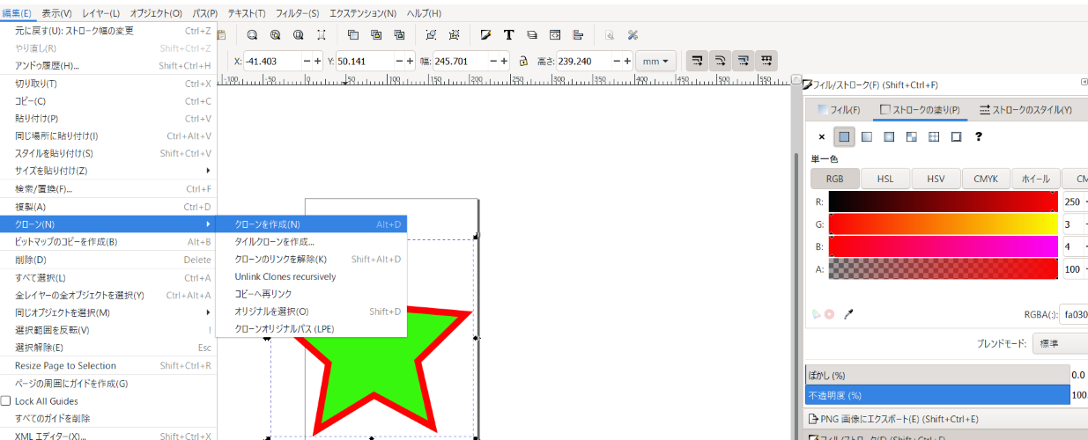Collapse the フィル/ストローク panel arrow
Screen dimensions: 1088x440
point(1084,82)
